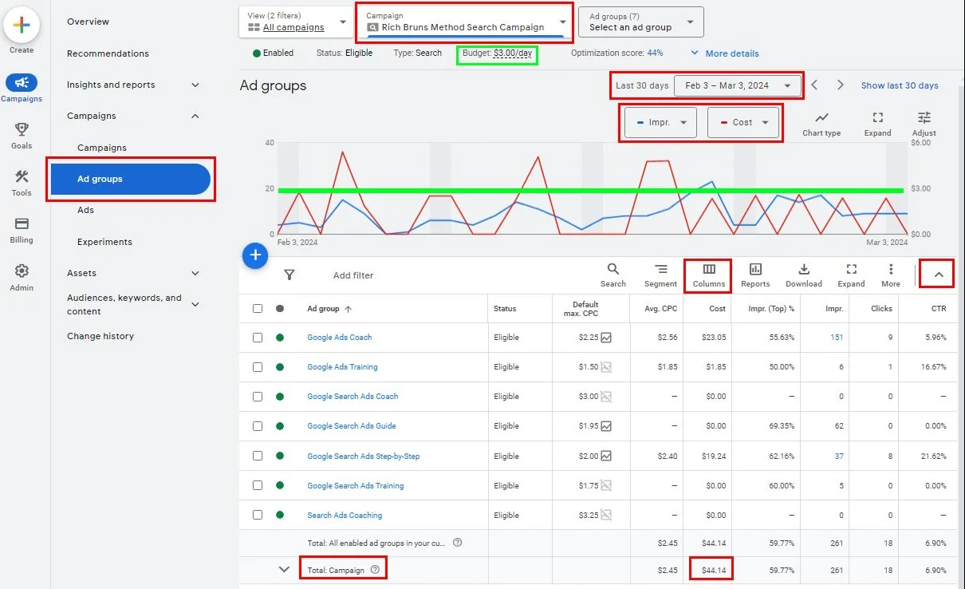The height and width of the screenshot is (589, 965).
Task: Click the filter funnel icon
Action: pos(289,275)
